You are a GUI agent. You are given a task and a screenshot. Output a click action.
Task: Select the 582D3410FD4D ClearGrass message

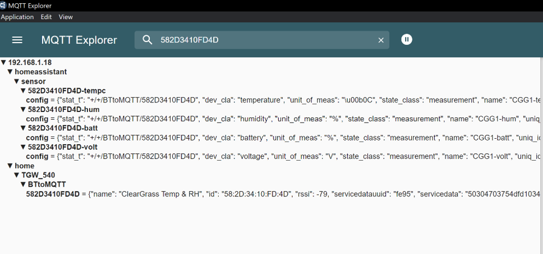(x=53, y=194)
